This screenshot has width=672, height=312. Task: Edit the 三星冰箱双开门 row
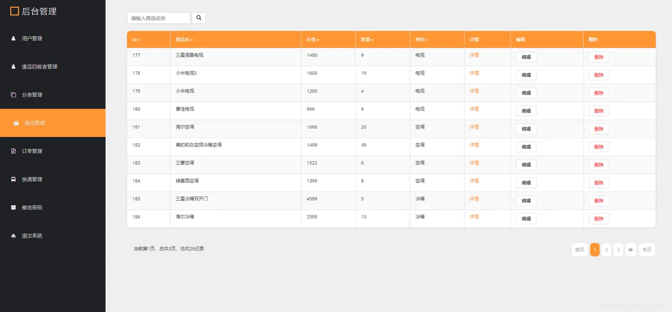(526, 201)
